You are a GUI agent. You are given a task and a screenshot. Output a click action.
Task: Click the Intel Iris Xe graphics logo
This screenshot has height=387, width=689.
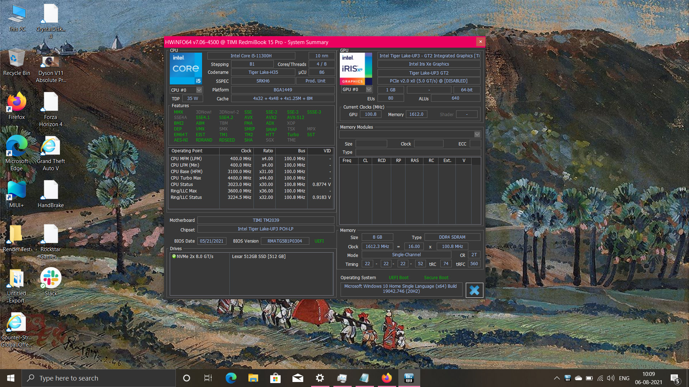pyautogui.click(x=356, y=68)
